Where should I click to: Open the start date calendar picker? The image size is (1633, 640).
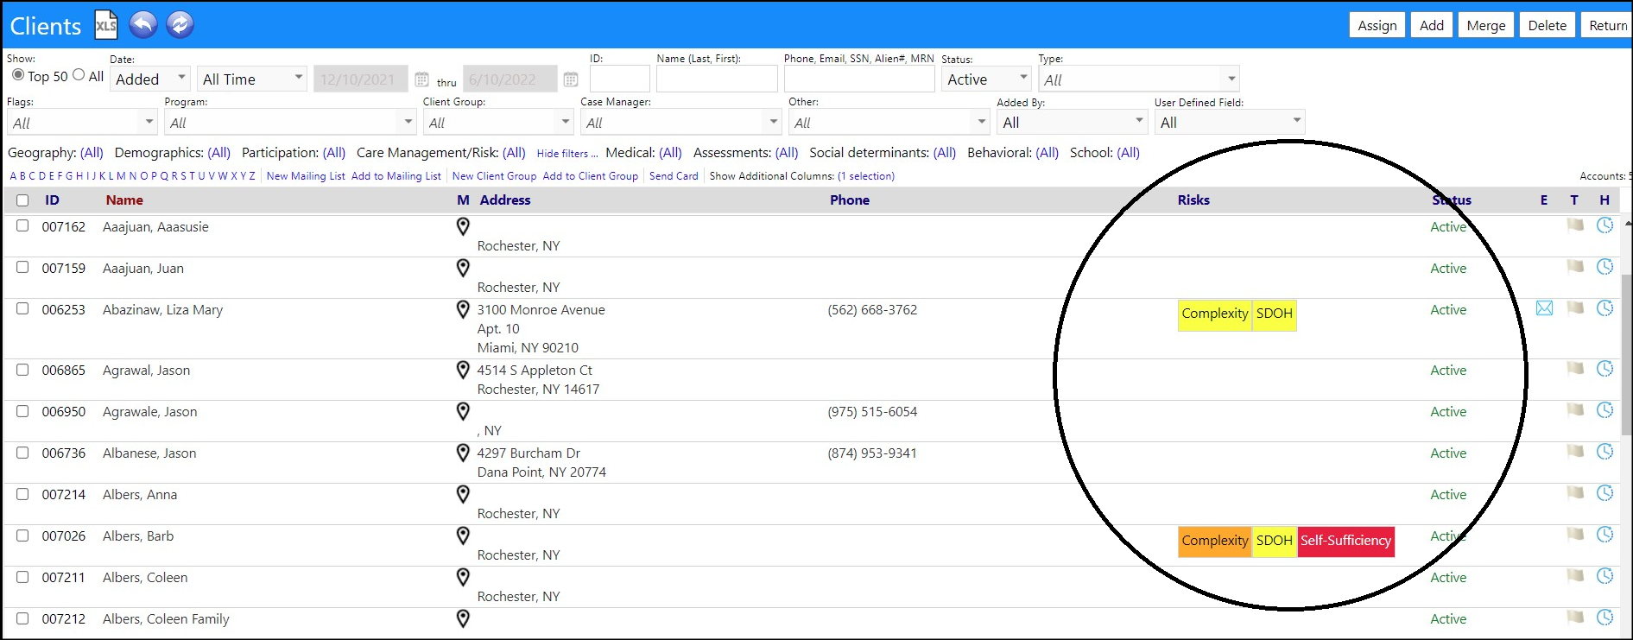[421, 79]
